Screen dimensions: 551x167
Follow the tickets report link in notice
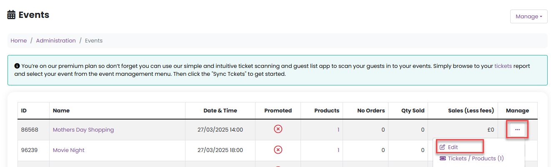pyautogui.click(x=503, y=66)
